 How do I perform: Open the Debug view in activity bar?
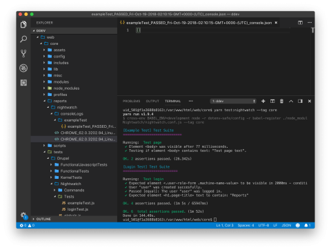click(x=23, y=68)
